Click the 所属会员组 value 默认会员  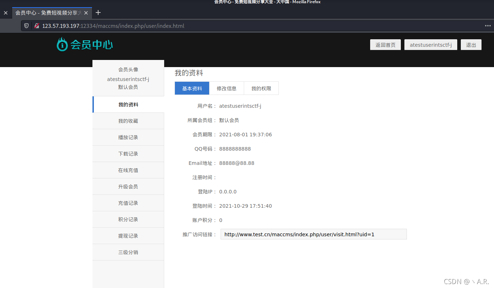(229, 120)
